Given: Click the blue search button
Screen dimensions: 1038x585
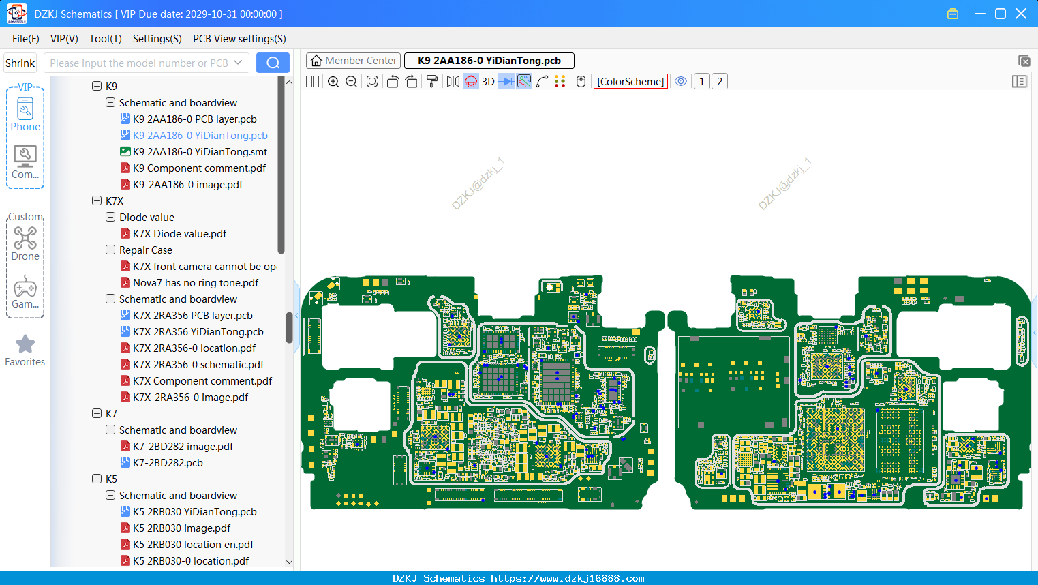Looking at the screenshot, I should tap(273, 63).
